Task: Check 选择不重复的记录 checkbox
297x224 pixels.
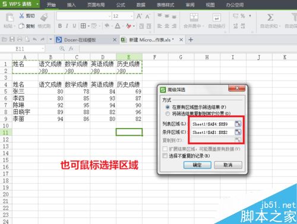Action: 165,156
